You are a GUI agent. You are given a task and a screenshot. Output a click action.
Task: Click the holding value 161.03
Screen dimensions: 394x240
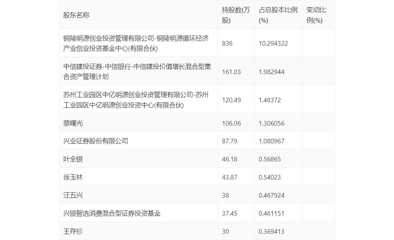[x=231, y=72]
